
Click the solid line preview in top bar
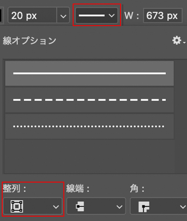click(92, 15)
